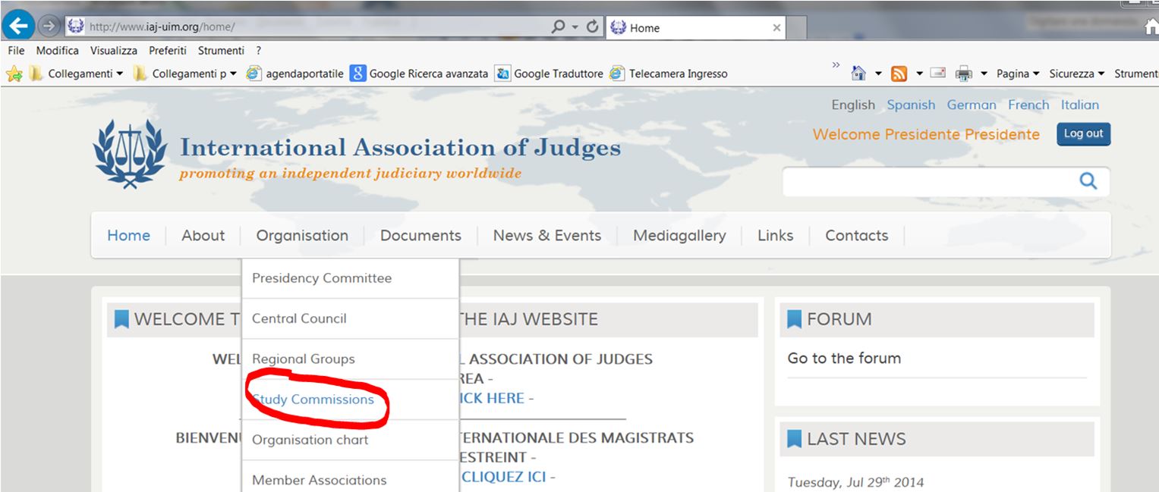Select Regional Groups from the dropdown
Screen dimensions: 1159x492
coord(350,359)
